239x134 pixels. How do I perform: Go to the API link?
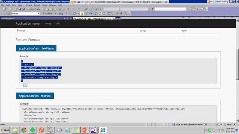click(58, 23)
